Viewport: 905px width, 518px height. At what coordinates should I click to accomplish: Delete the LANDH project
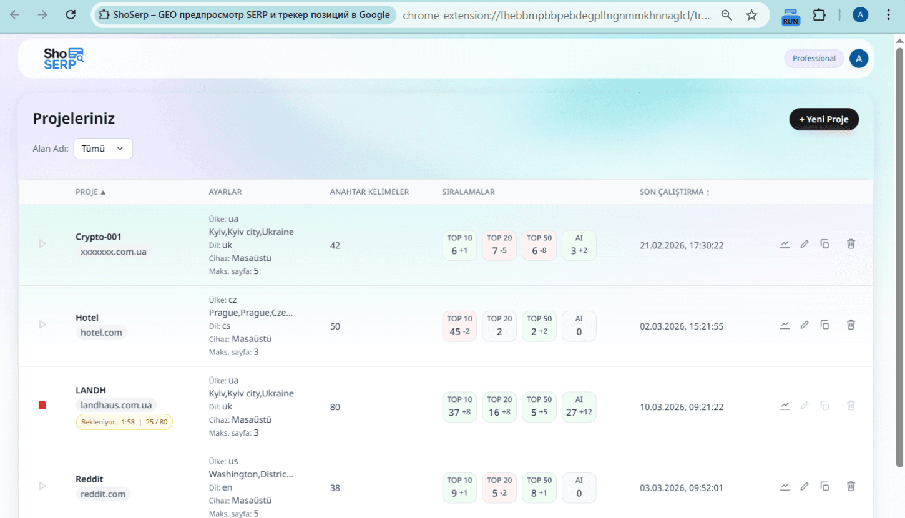pyautogui.click(x=851, y=406)
